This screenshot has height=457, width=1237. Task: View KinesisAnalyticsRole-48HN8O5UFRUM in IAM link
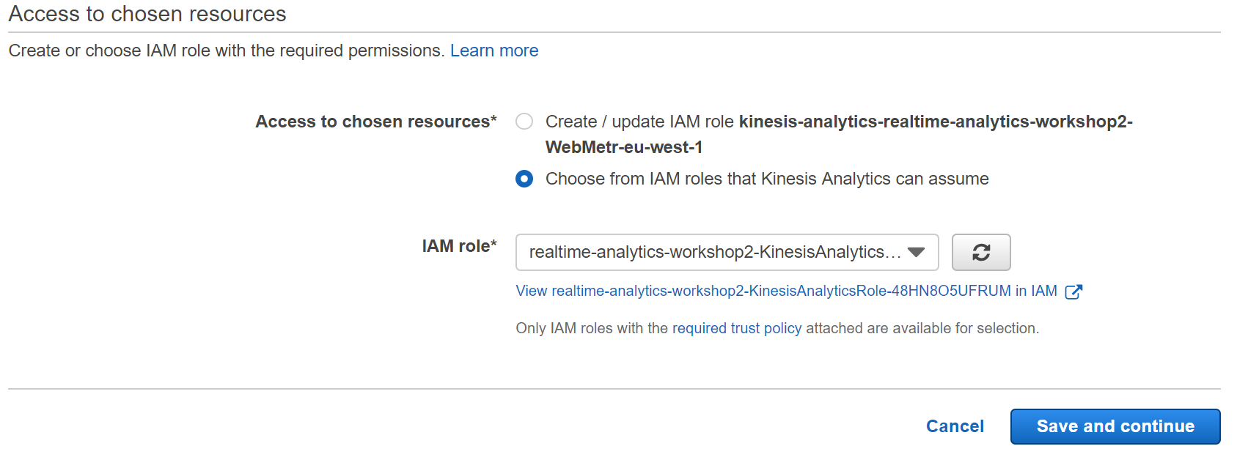786,291
